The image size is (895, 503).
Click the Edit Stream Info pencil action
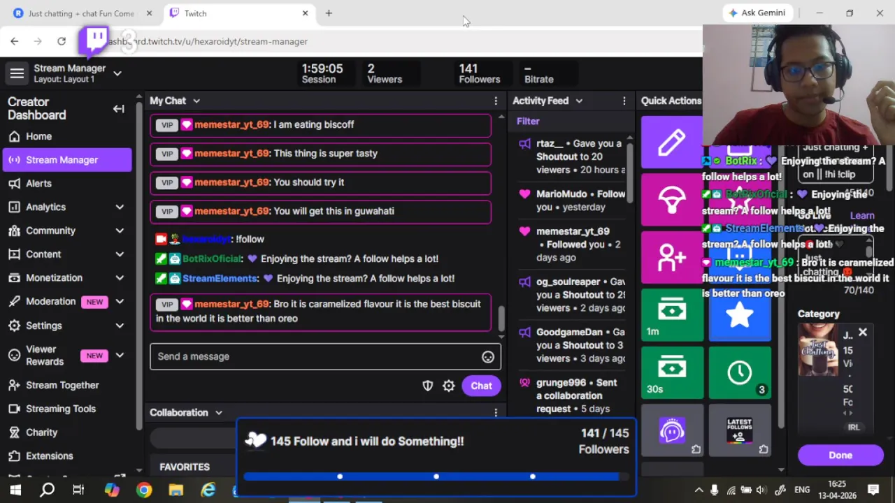pos(672,143)
